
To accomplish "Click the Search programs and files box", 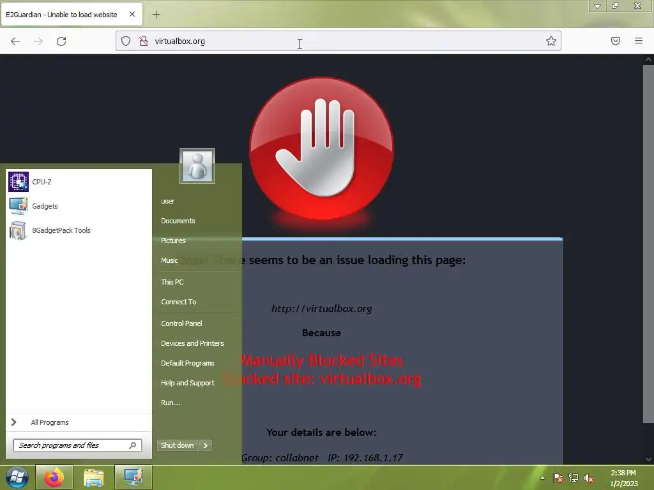I will pyautogui.click(x=77, y=445).
